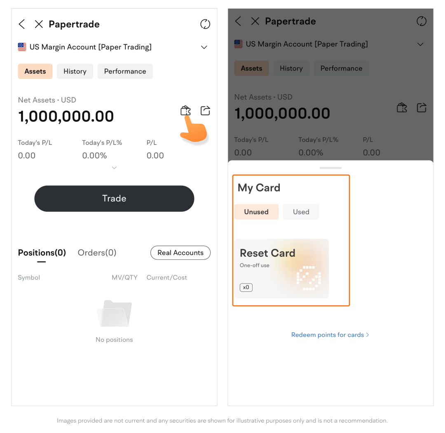Open the card wallet icon under pointing hand
This screenshot has width=445, height=433.
click(185, 111)
